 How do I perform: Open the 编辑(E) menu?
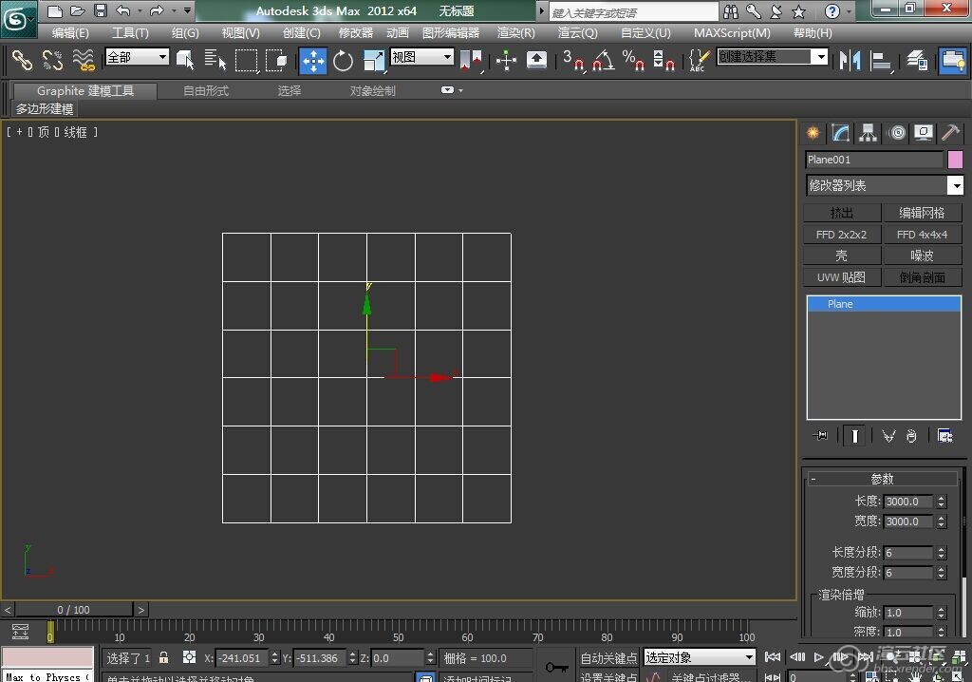pos(70,33)
